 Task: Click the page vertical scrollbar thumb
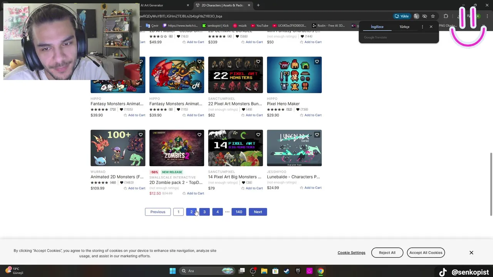pyautogui.click(x=491, y=184)
